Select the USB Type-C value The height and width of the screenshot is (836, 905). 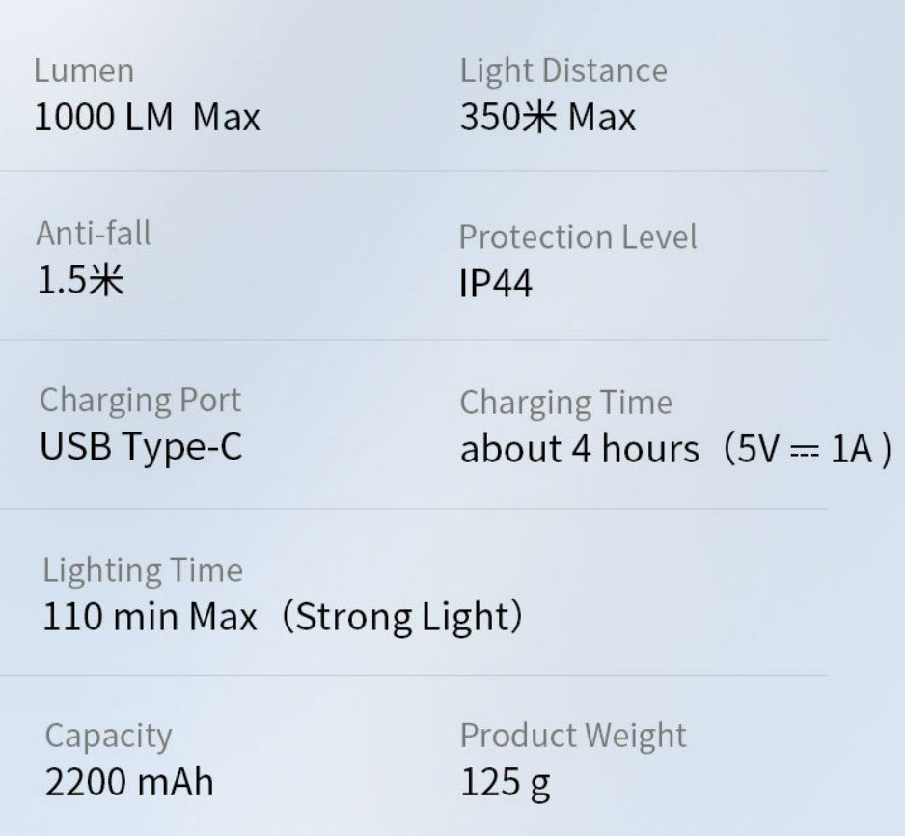(141, 446)
